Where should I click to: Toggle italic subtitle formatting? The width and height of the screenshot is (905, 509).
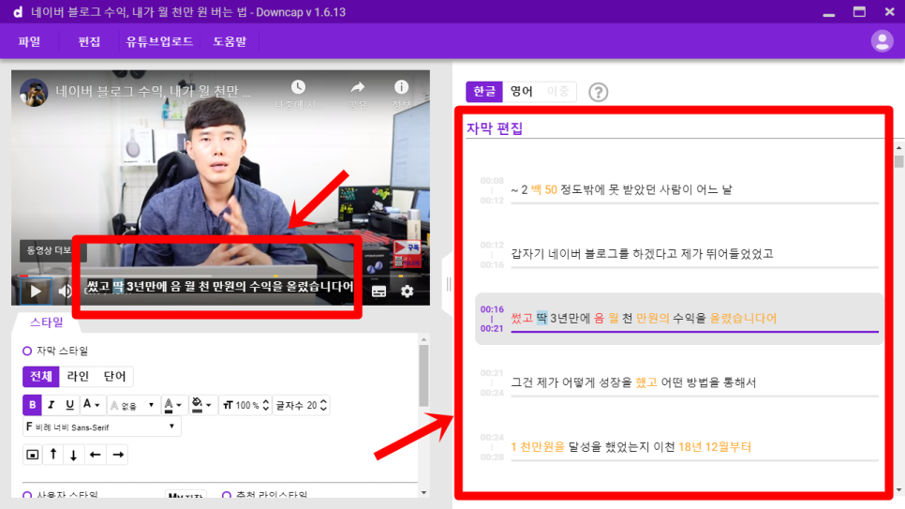pyautogui.click(x=51, y=405)
